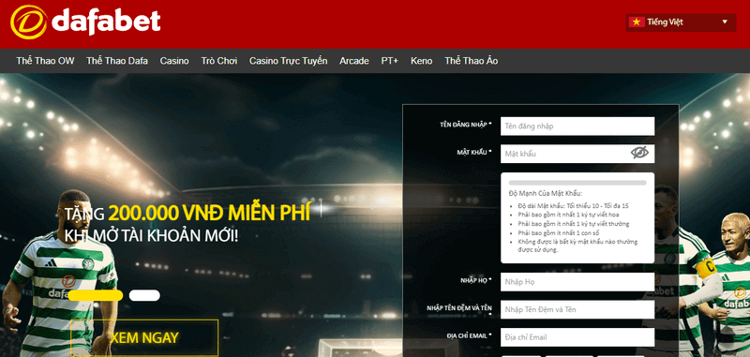
Task: Go to the Keno page
Action: click(x=421, y=61)
